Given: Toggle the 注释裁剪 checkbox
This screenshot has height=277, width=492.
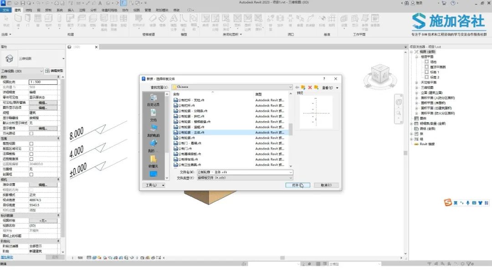Looking at the screenshot, I should tap(31, 154).
